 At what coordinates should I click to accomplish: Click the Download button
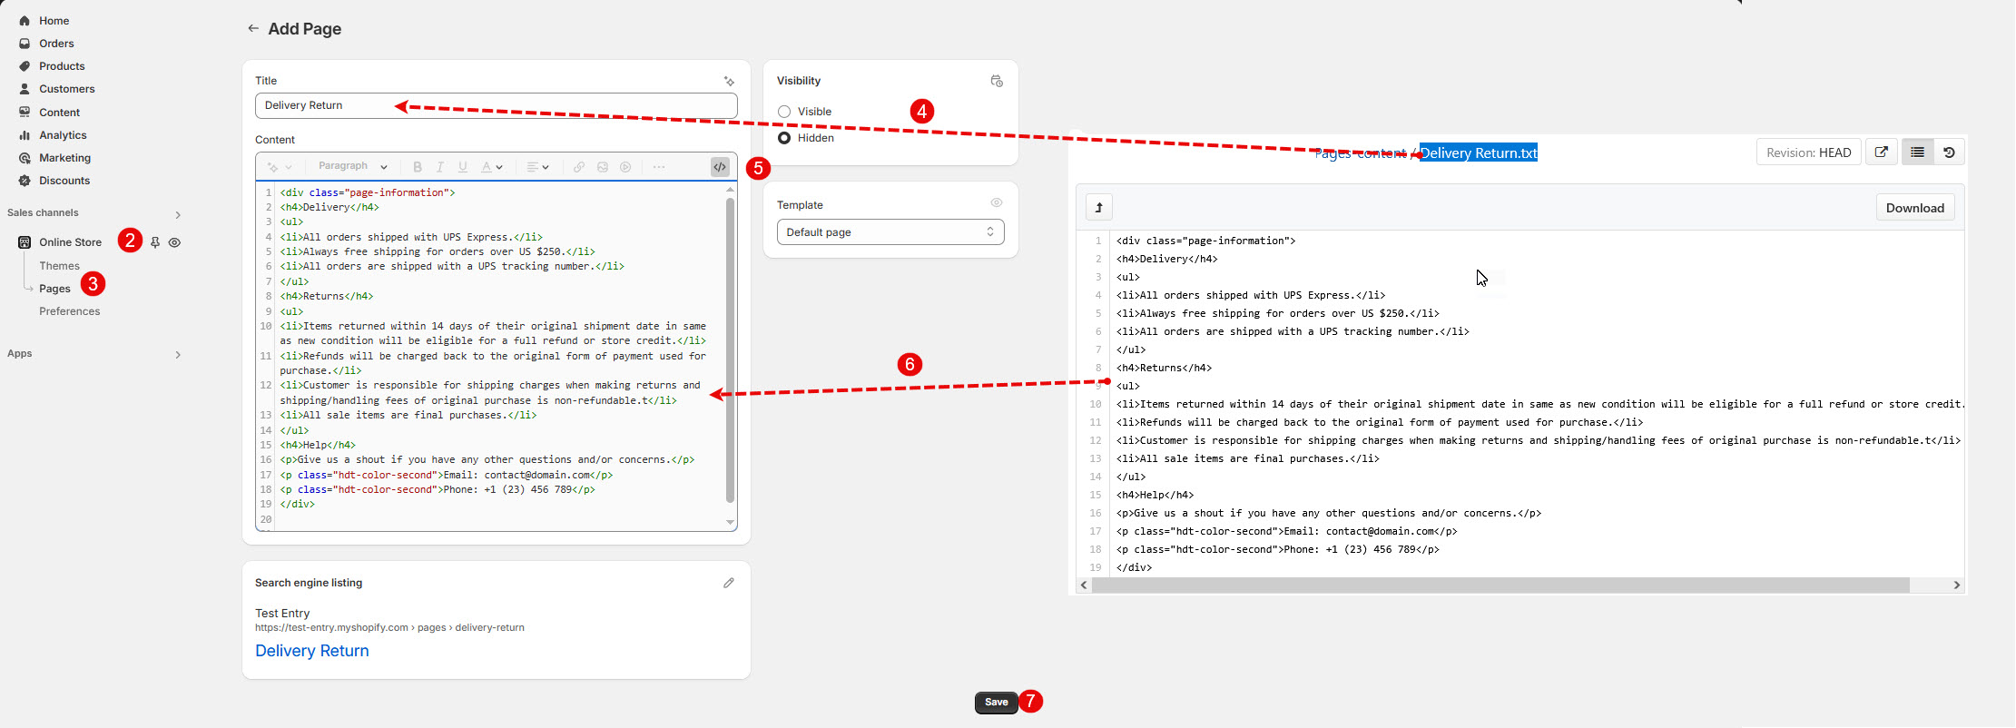pos(1914,208)
